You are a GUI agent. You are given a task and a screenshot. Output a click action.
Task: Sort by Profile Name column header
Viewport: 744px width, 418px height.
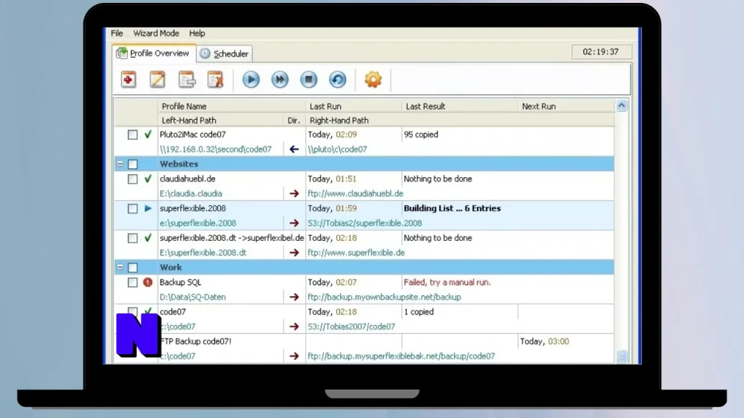coord(232,106)
